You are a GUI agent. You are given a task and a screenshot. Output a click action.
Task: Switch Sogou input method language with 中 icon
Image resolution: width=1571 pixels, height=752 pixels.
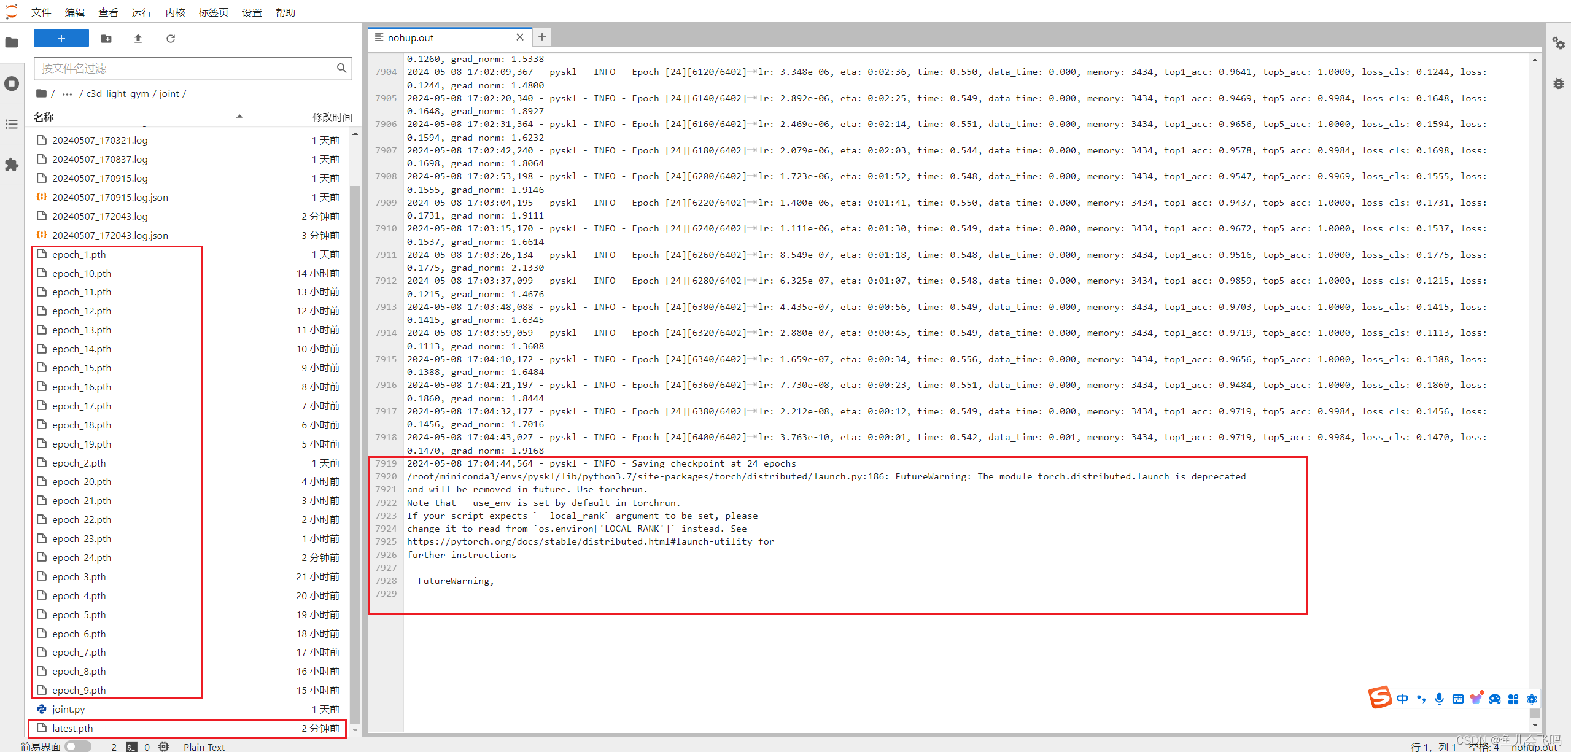coord(1403,699)
